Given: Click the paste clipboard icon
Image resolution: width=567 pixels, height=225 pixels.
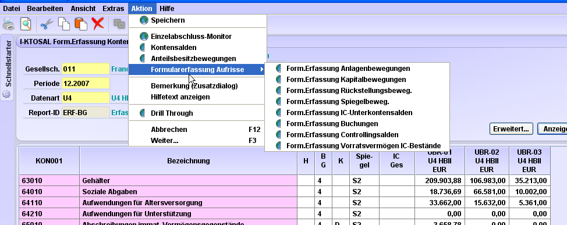Looking at the screenshot, I should (x=81, y=24).
